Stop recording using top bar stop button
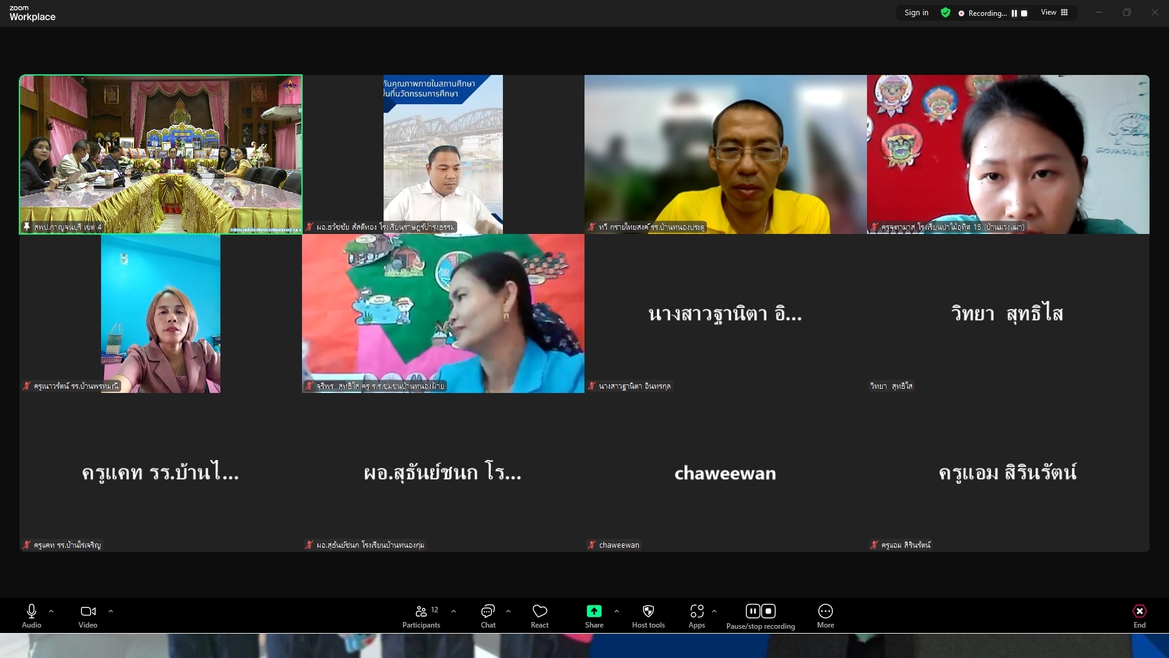1169x658 pixels. 1024,13
